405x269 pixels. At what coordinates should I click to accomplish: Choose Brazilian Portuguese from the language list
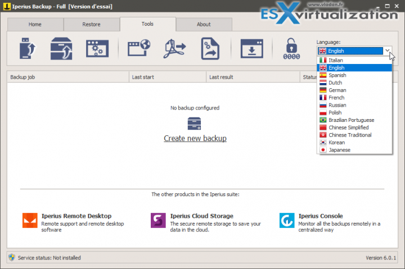click(354, 120)
